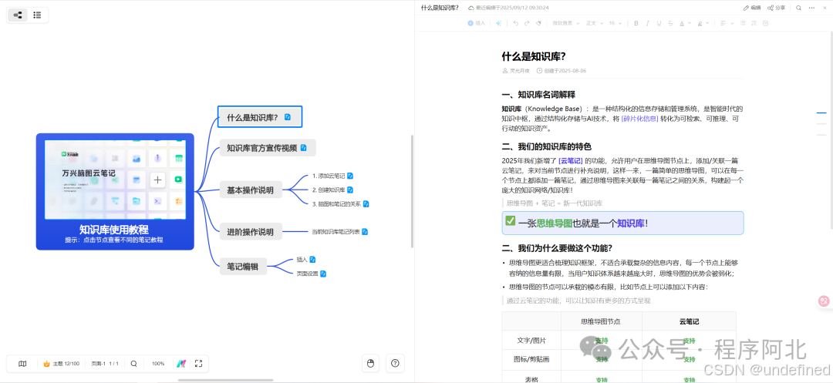Switch to outline list view mode
Screen dimensions: 833x383
[37, 15]
